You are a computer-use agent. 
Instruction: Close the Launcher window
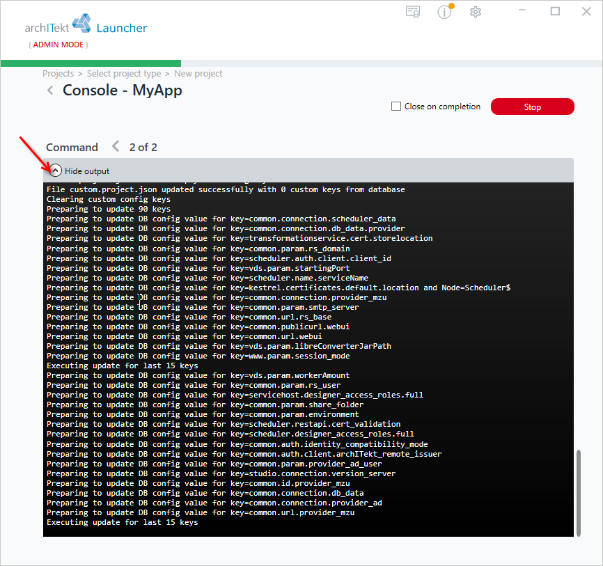click(x=586, y=12)
